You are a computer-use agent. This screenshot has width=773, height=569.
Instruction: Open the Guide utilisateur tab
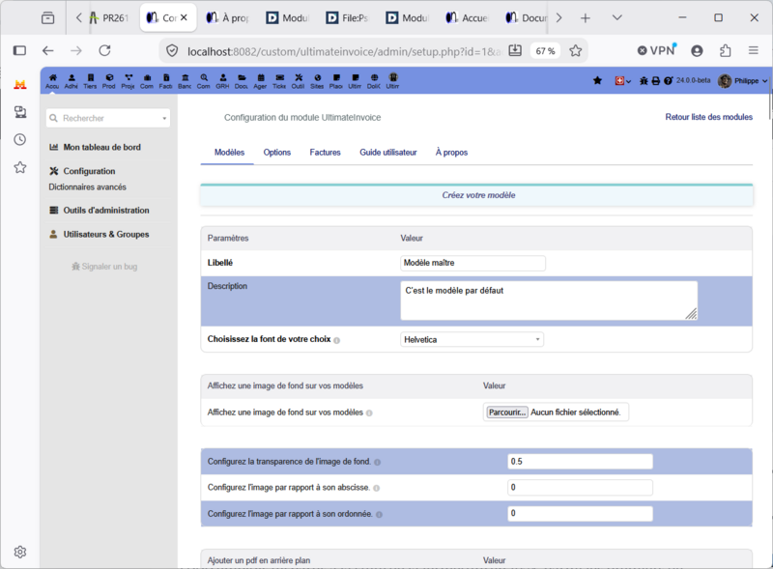click(x=388, y=153)
